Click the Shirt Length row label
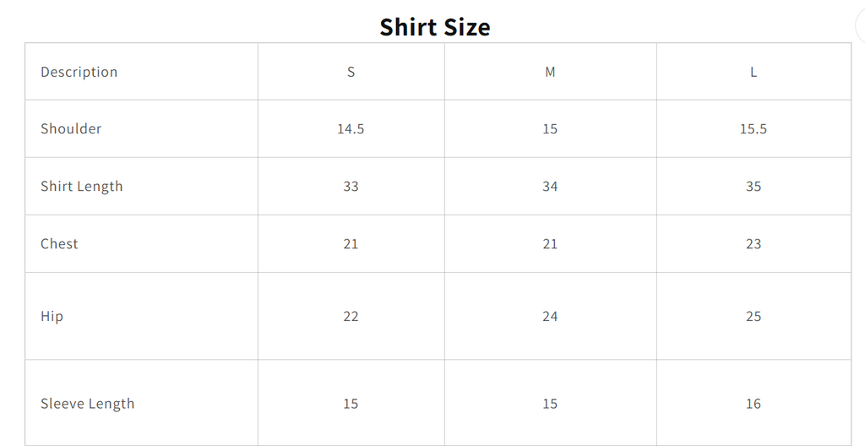The height and width of the screenshot is (446, 865). (82, 187)
